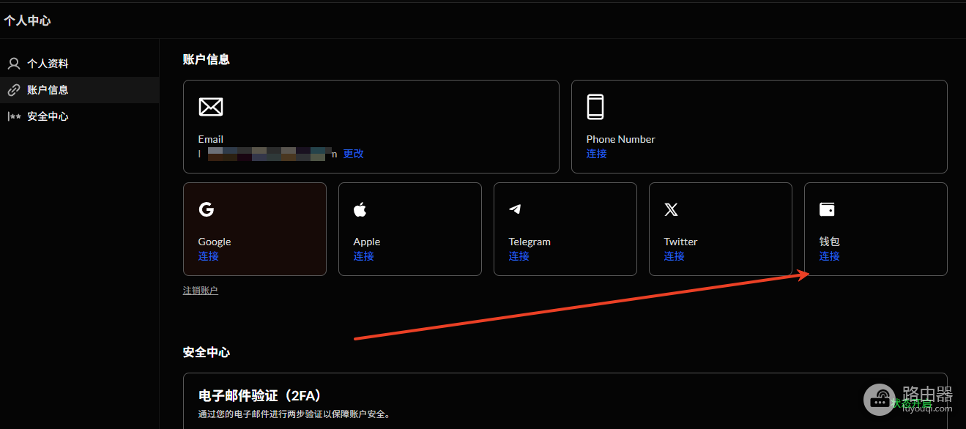Click the wallet icon in 钱包 card

point(827,210)
